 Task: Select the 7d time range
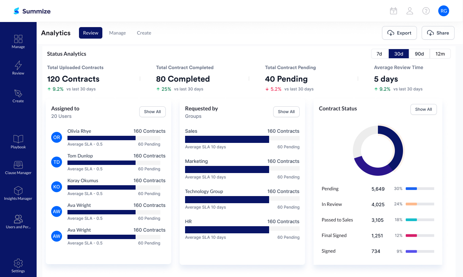tap(379, 54)
